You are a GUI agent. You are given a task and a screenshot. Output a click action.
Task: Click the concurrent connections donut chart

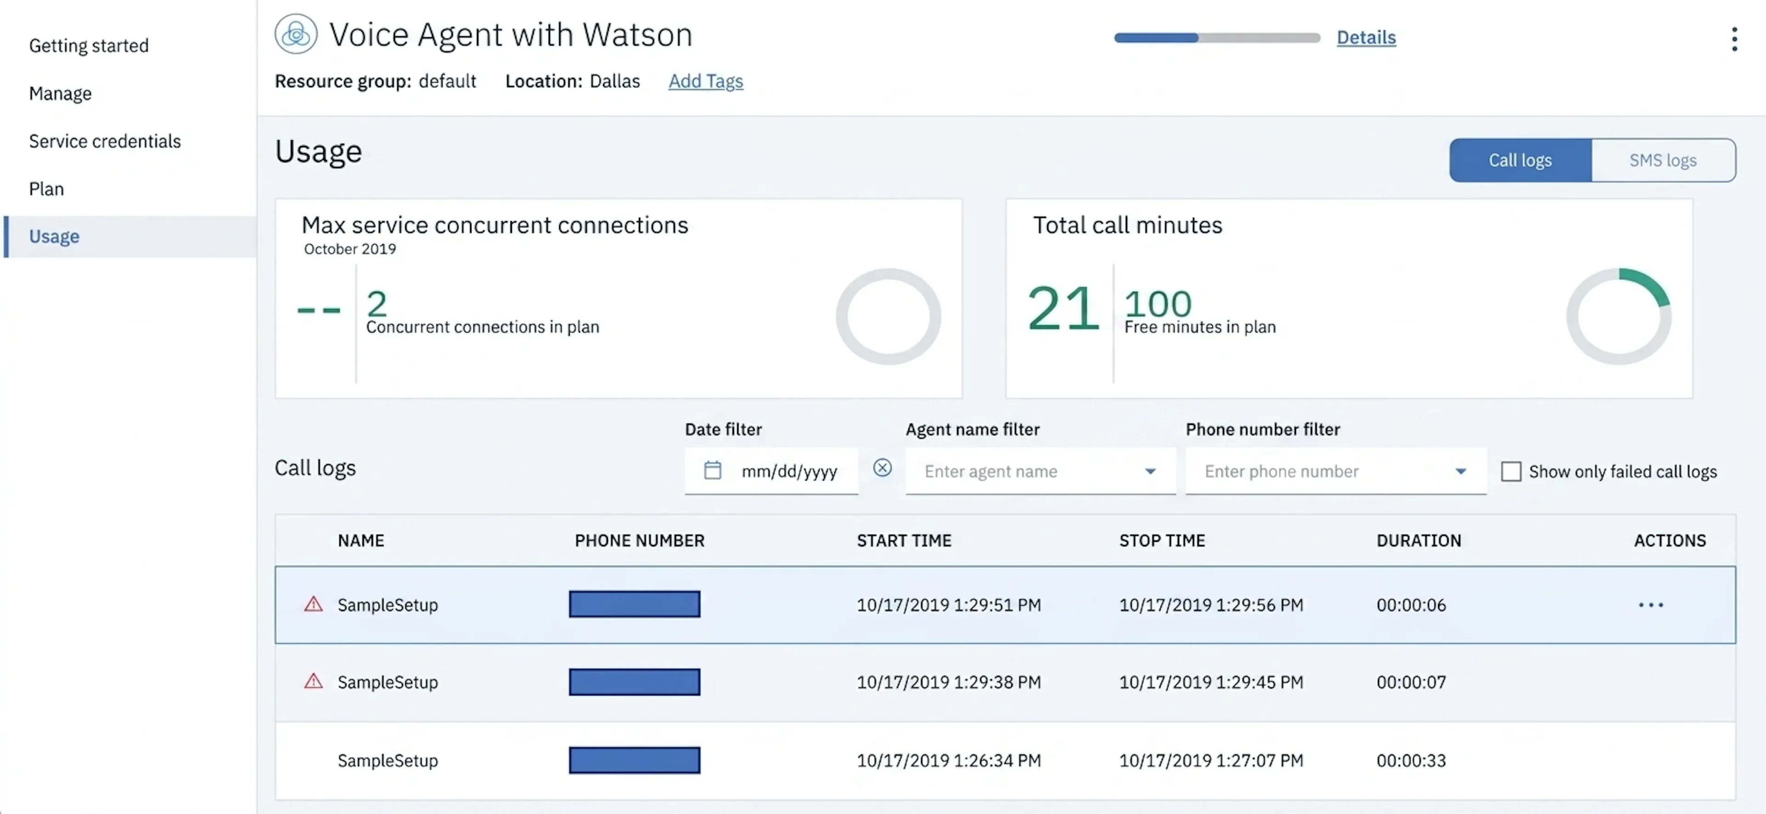pyautogui.click(x=888, y=316)
